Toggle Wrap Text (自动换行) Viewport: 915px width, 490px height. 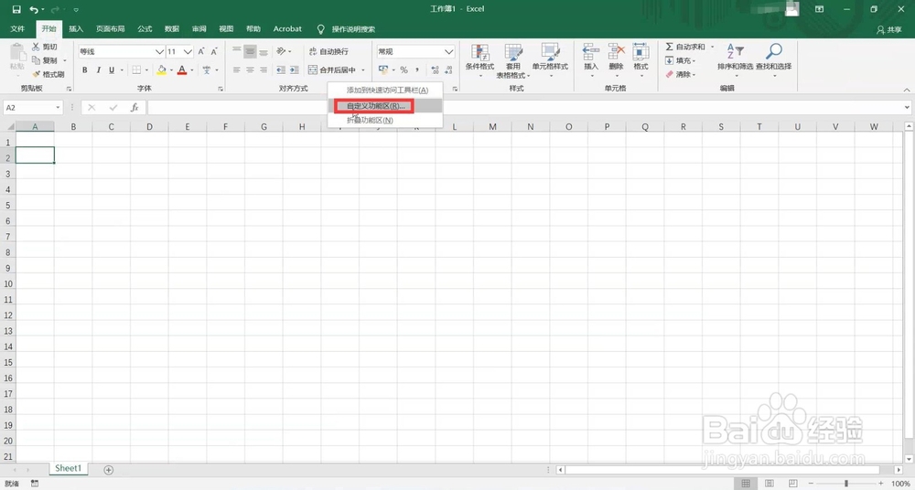coord(328,52)
